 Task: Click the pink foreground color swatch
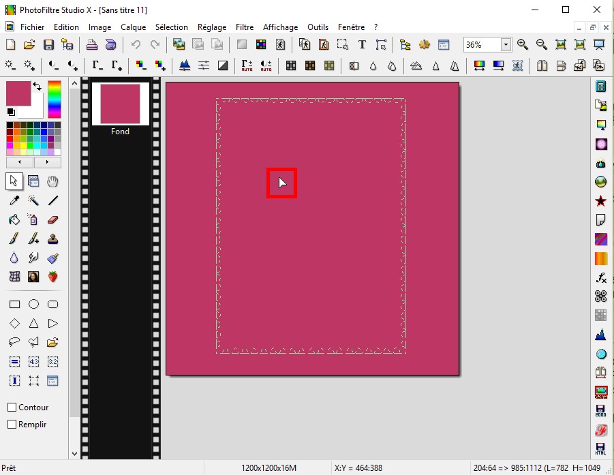18,93
